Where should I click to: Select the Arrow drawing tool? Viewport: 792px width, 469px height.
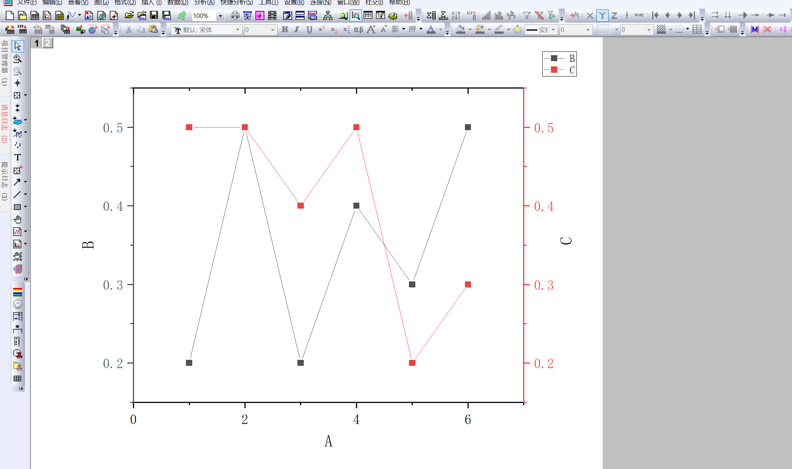pyautogui.click(x=17, y=182)
